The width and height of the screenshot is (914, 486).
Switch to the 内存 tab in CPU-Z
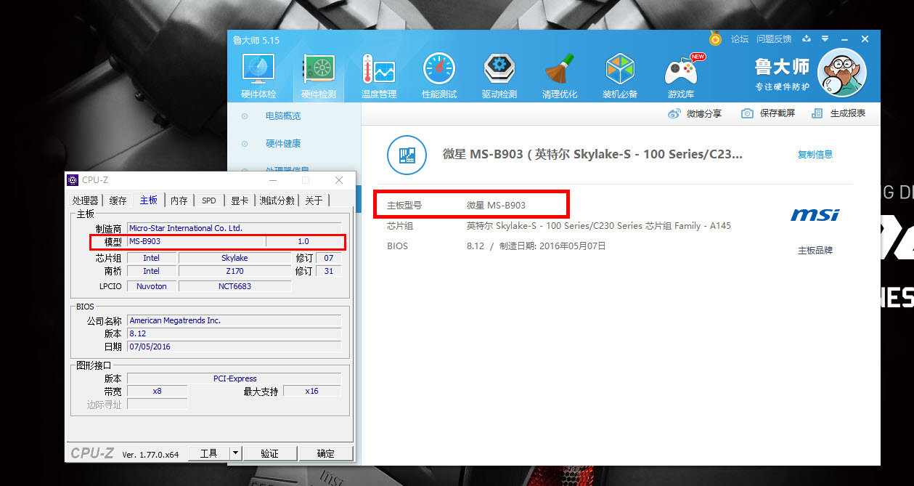(179, 201)
